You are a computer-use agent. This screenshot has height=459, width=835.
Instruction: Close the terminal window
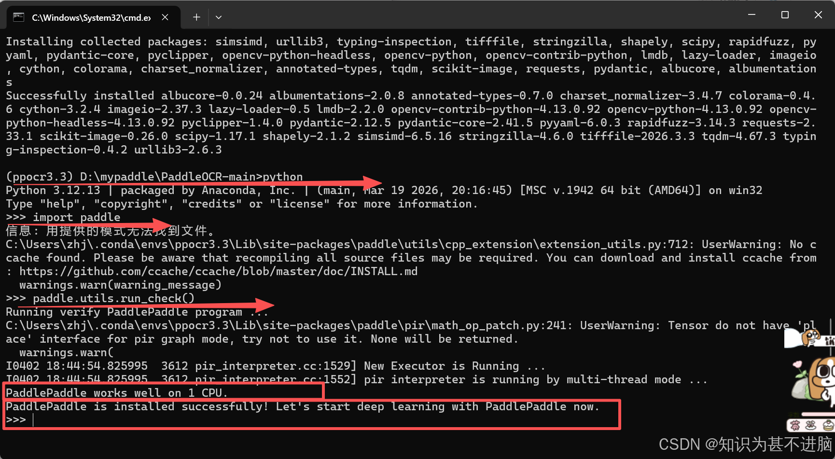coord(818,15)
